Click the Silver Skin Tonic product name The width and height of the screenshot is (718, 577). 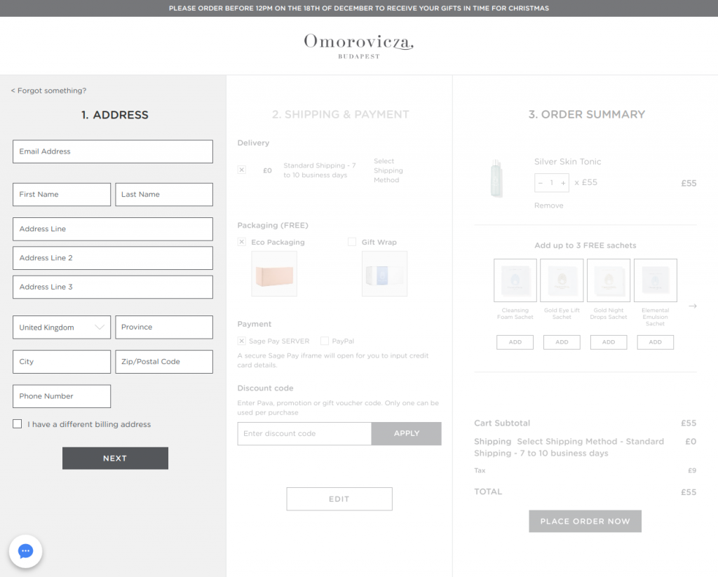click(x=567, y=162)
